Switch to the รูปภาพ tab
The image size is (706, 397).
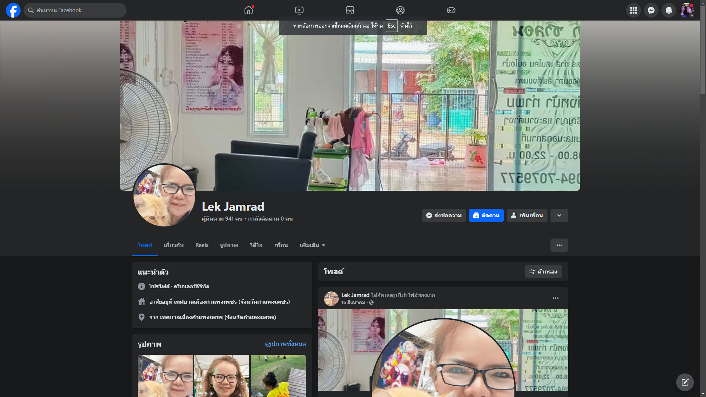(229, 245)
